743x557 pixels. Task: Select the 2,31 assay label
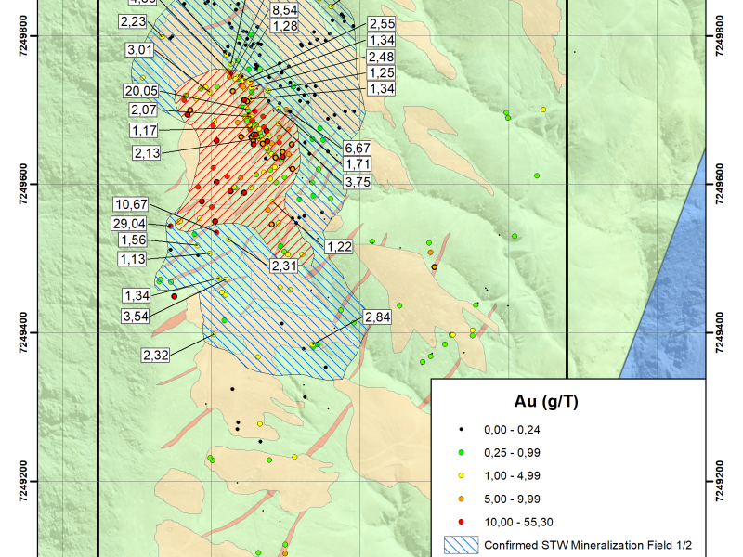(x=283, y=266)
